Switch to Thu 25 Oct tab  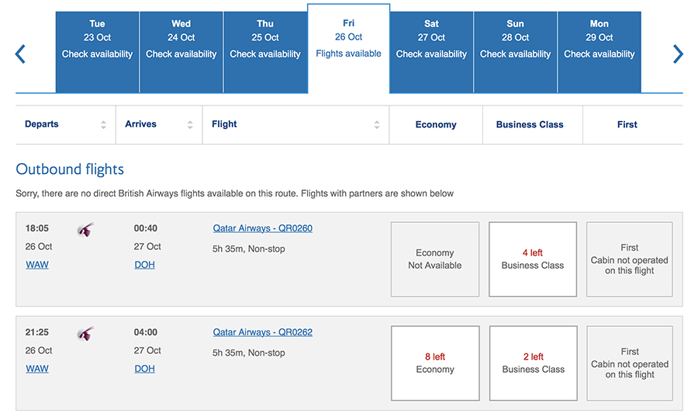265,52
